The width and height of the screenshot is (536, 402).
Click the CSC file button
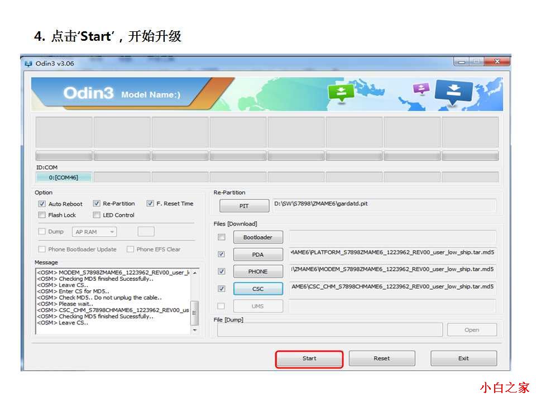pos(258,289)
